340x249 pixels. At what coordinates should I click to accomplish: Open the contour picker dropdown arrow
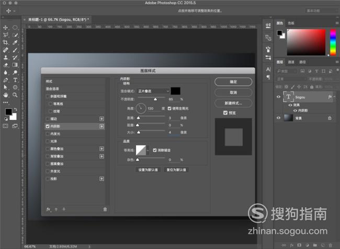pos(148,150)
